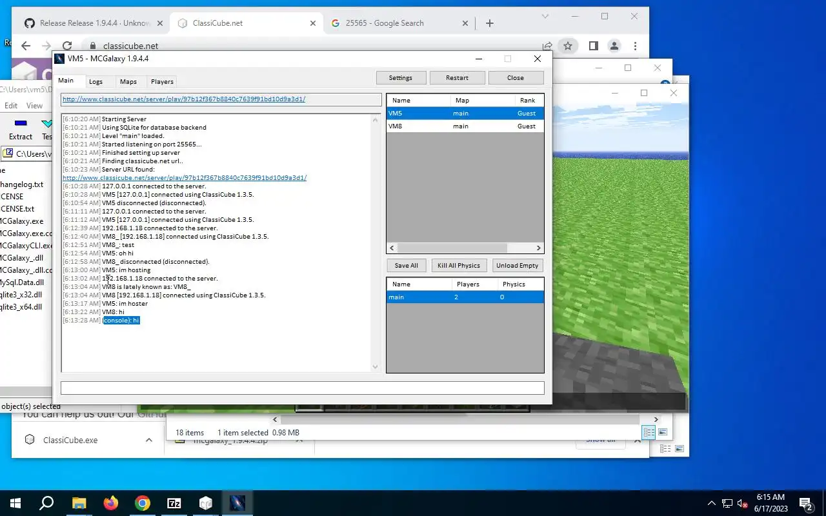This screenshot has height=516, width=826.
Task: Click player list horizontal scrollbar thumb
Action: coord(452,248)
